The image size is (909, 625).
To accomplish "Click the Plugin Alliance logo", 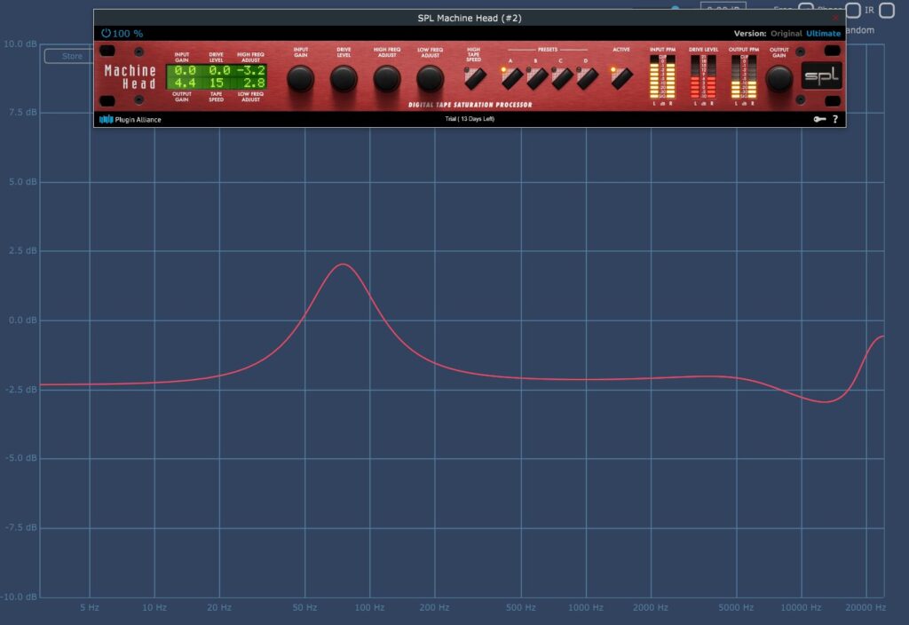I will (130, 119).
